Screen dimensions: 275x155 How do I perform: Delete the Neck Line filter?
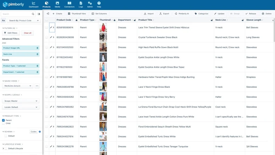click(x=37, y=54)
